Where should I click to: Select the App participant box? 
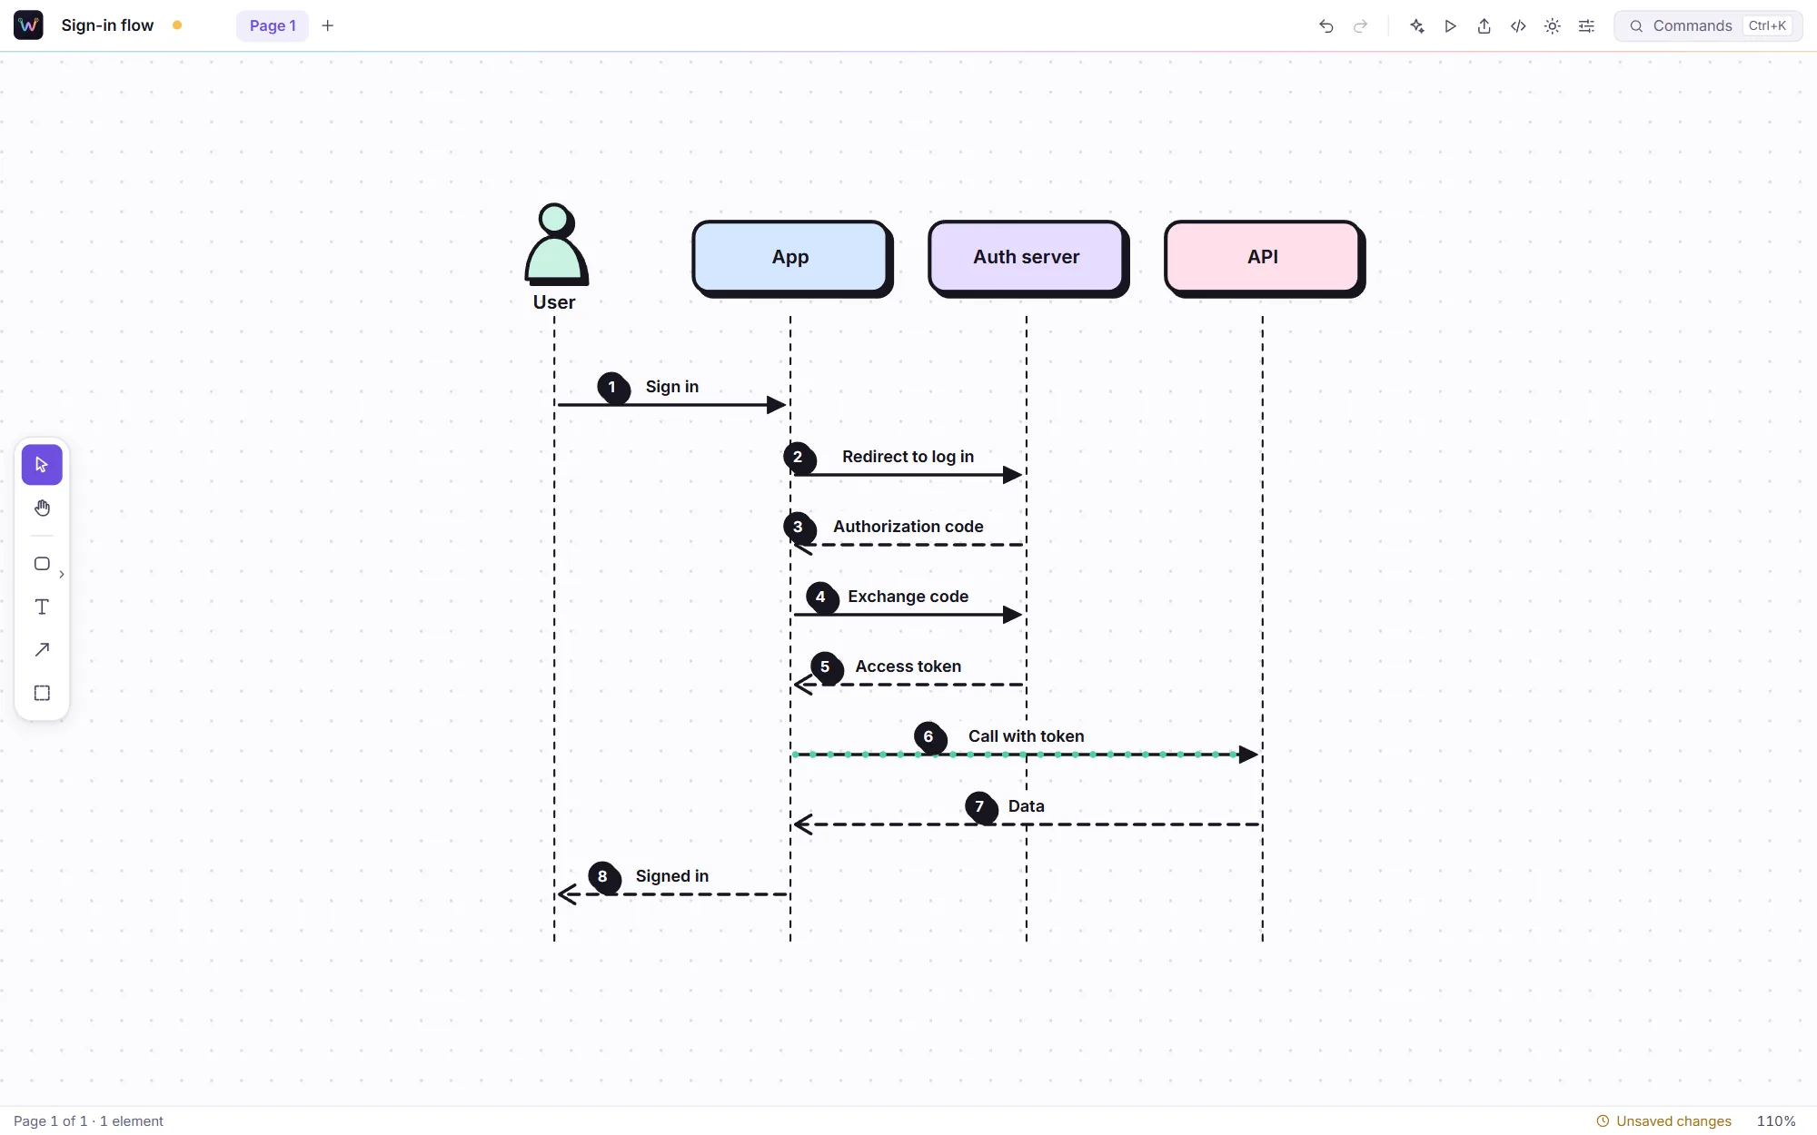pyautogui.click(x=790, y=257)
